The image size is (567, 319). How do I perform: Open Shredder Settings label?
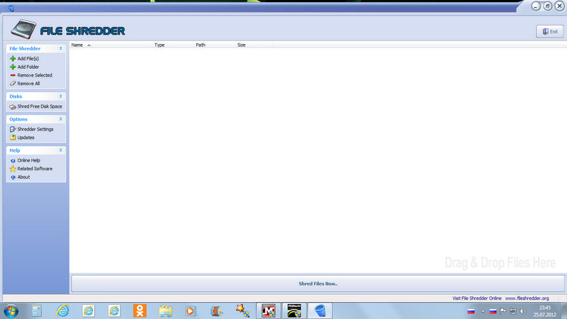(35, 129)
